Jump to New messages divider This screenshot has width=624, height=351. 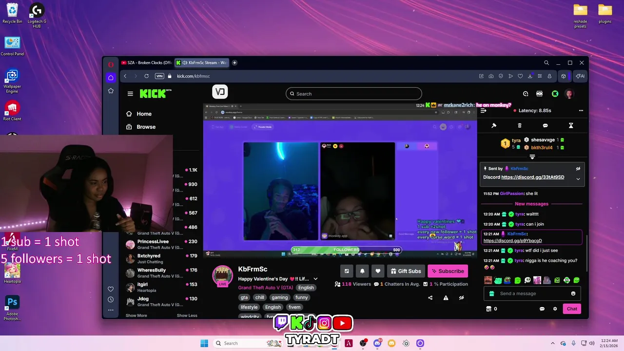coord(531,204)
